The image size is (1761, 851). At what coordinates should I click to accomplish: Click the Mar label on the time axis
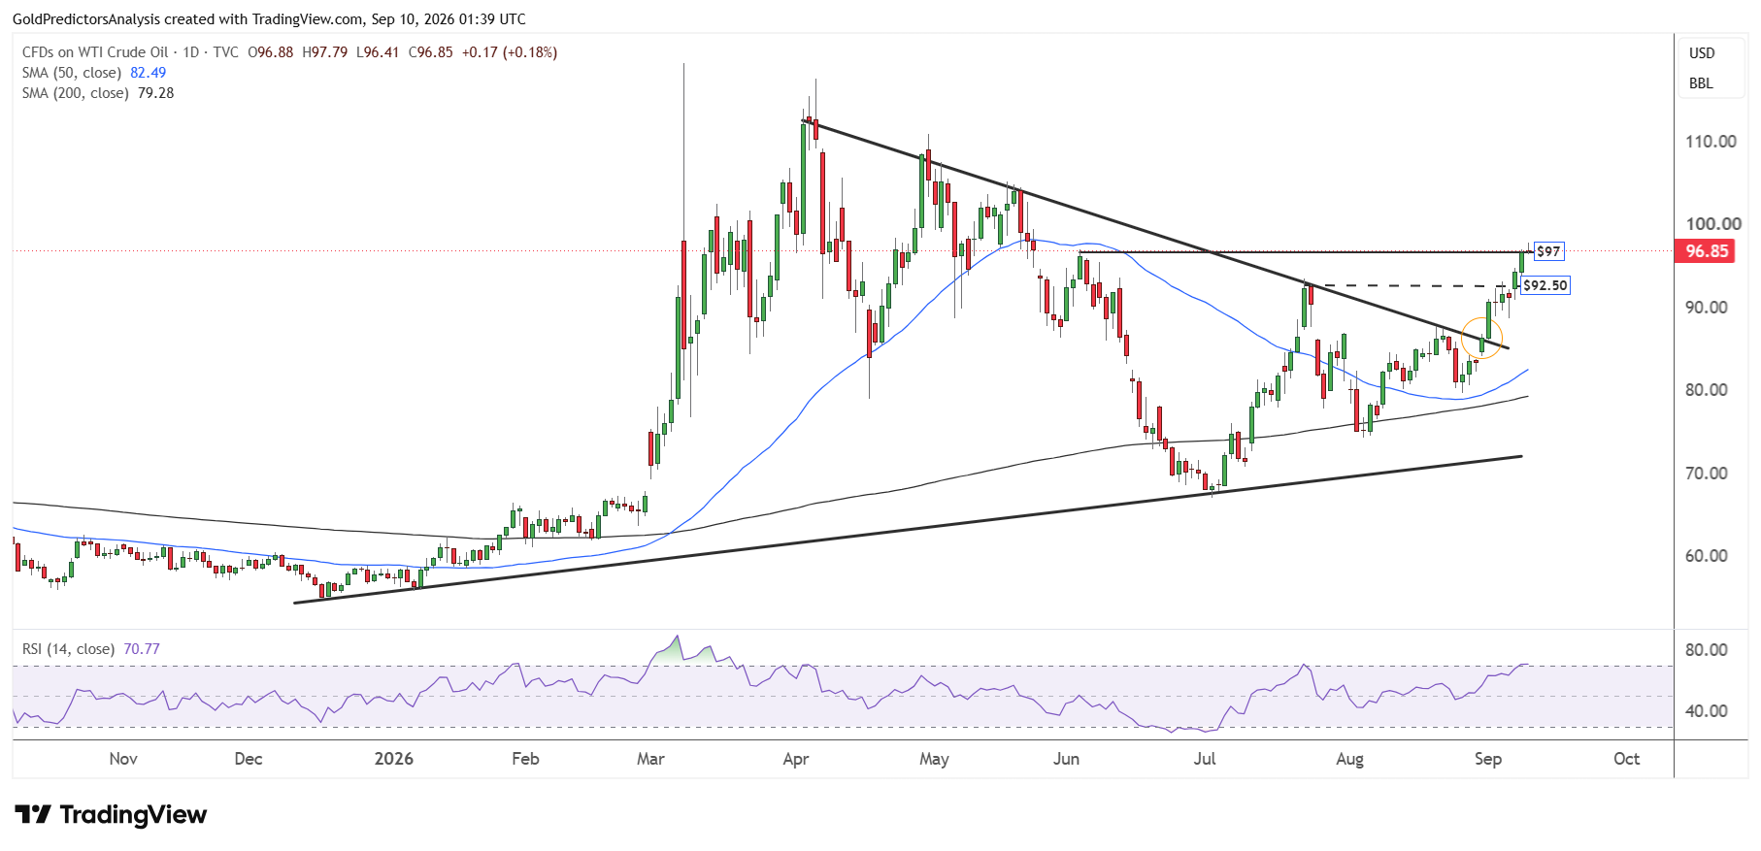[x=650, y=759]
